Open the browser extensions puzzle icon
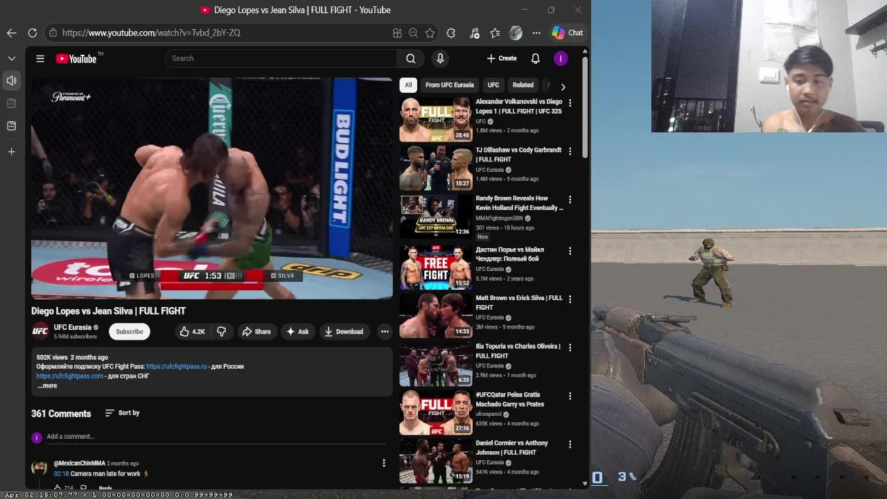Screen dimensions: 887x499 [x=451, y=33]
